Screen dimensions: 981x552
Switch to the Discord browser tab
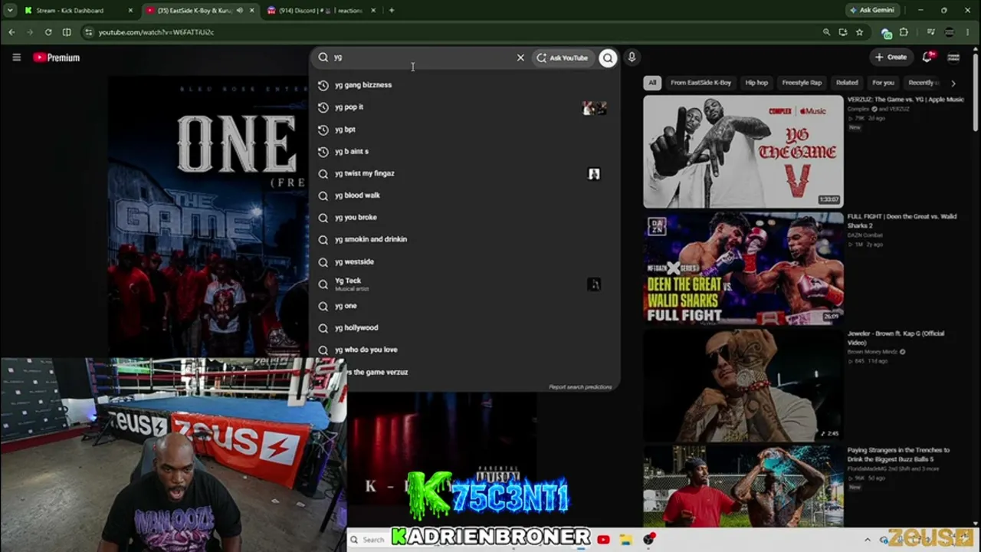coord(322,11)
